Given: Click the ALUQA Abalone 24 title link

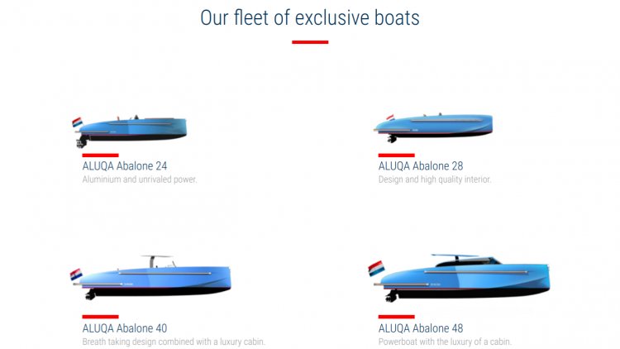Looking at the screenshot, I should (x=125, y=165).
